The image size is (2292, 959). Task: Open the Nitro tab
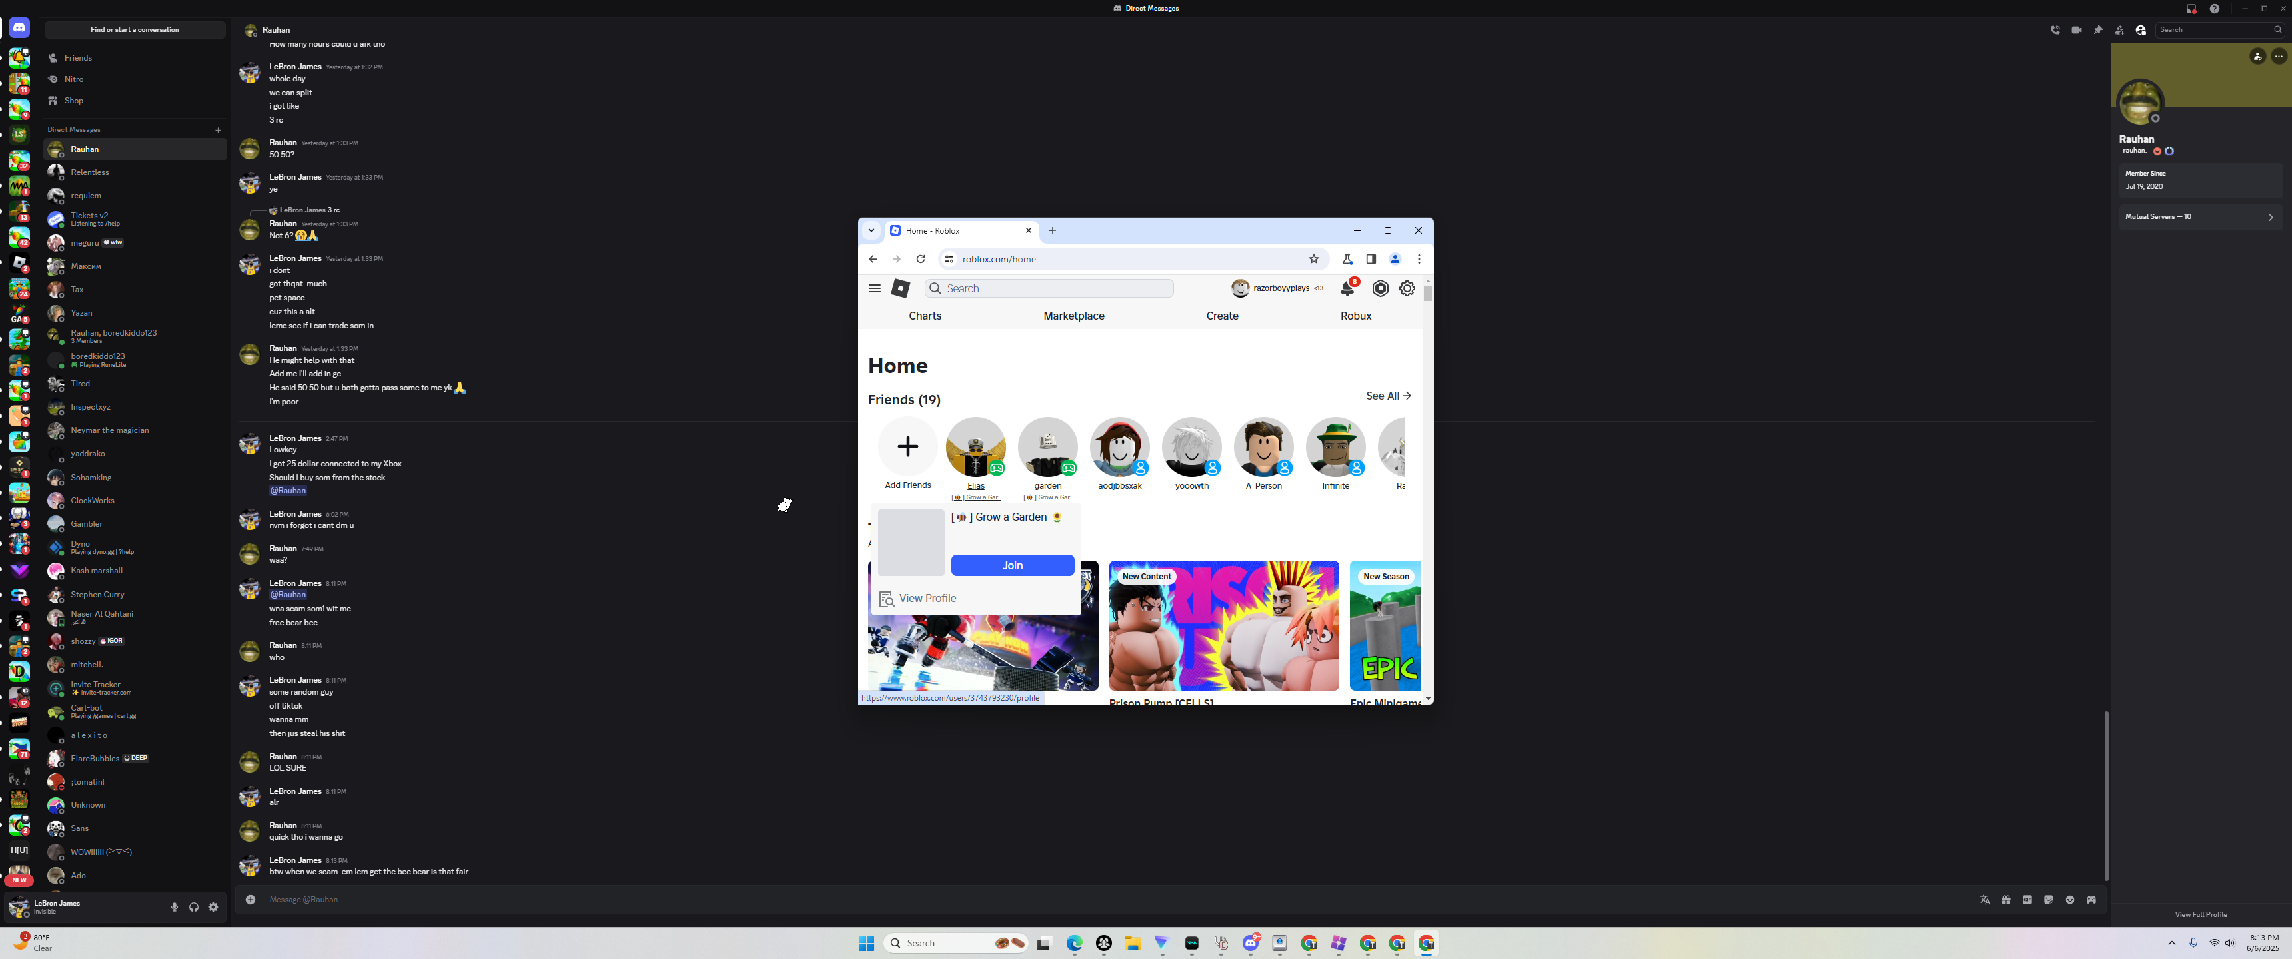click(x=135, y=79)
